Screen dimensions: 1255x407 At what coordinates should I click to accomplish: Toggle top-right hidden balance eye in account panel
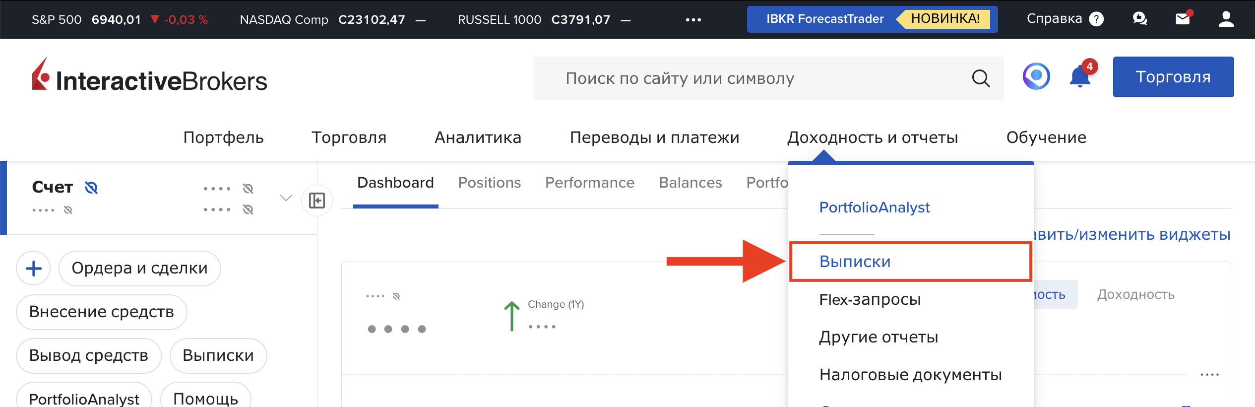[x=248, y=189]
